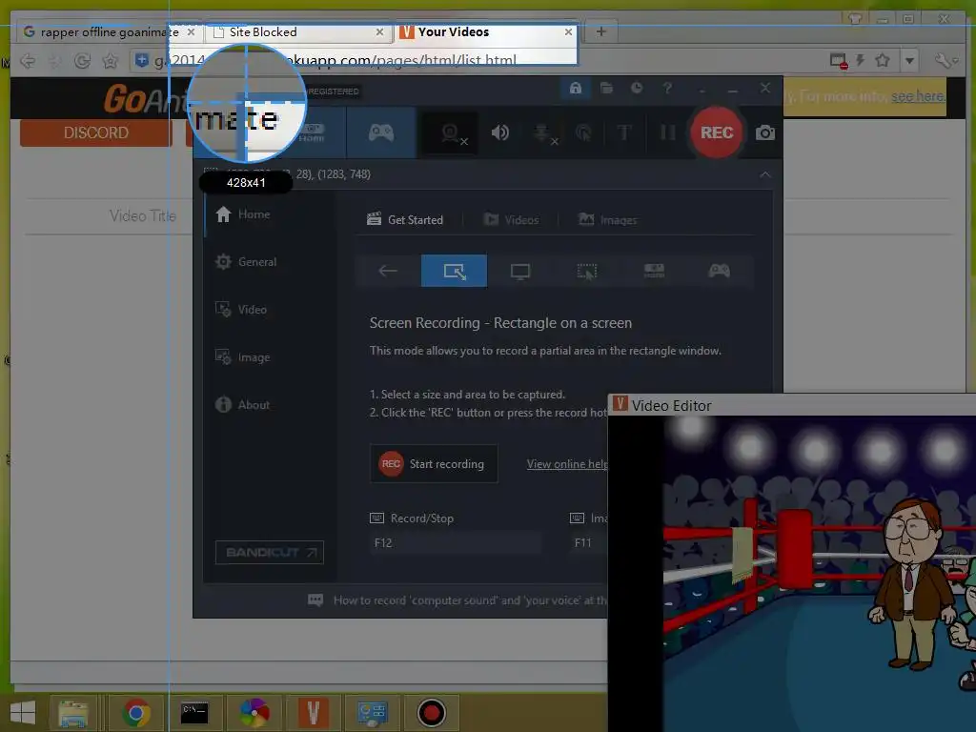This screenshot has width=976, height=732.
Task: Select the rectangle on a screen mode icon
Action: coord(455,271)
